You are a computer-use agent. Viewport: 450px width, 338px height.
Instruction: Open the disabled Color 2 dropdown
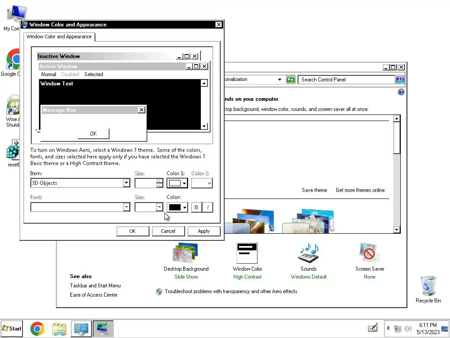click(x=202, y=183)
